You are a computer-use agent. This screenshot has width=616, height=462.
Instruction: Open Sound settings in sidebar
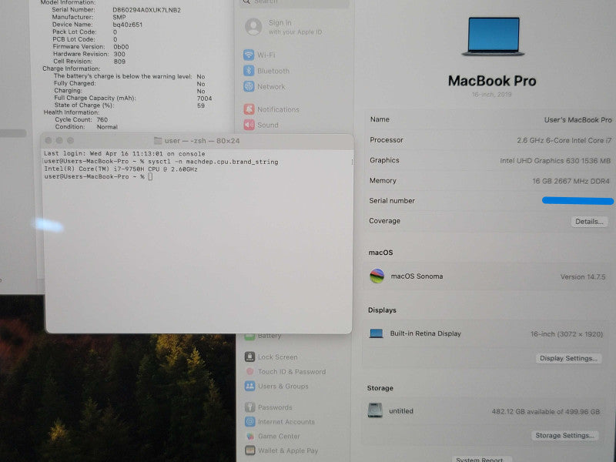click(261, 125)
